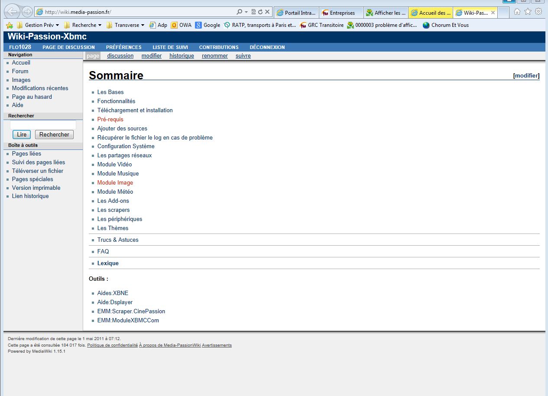This screenshot has width=548, height=396.
Task: Open CONTRIBUTIONS menu item
Action: coord(219,47)
